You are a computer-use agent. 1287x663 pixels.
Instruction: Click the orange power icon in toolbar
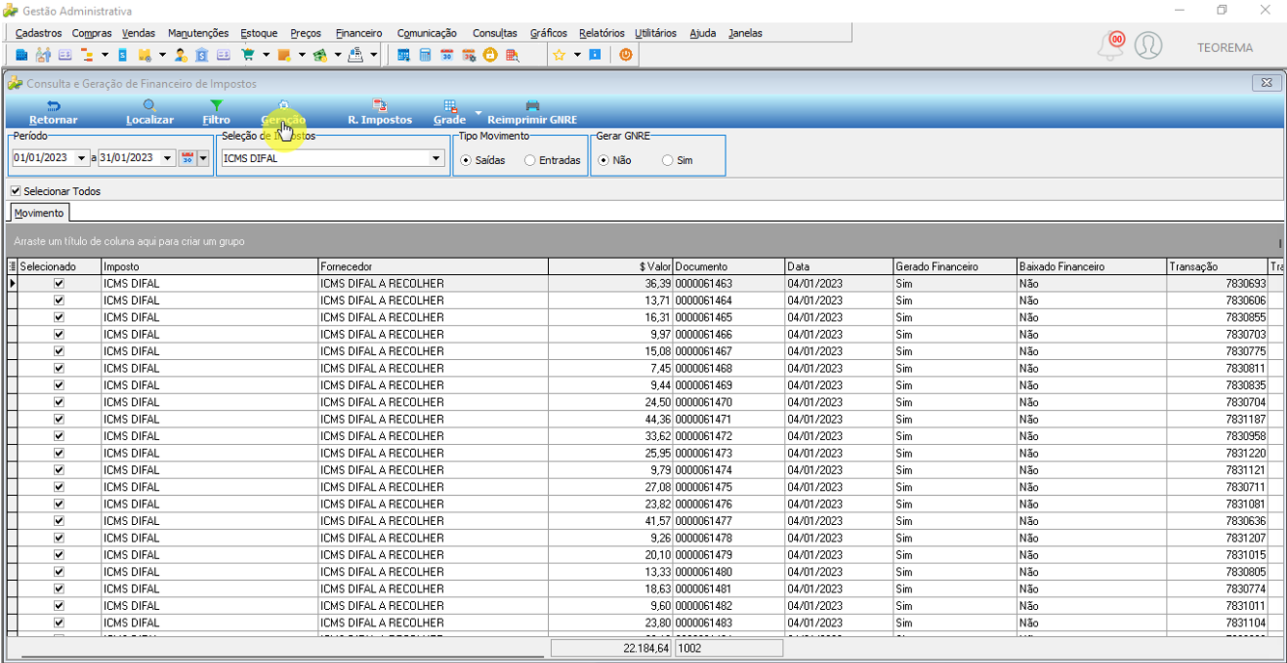pyautogui.click(x=625, y=55)
